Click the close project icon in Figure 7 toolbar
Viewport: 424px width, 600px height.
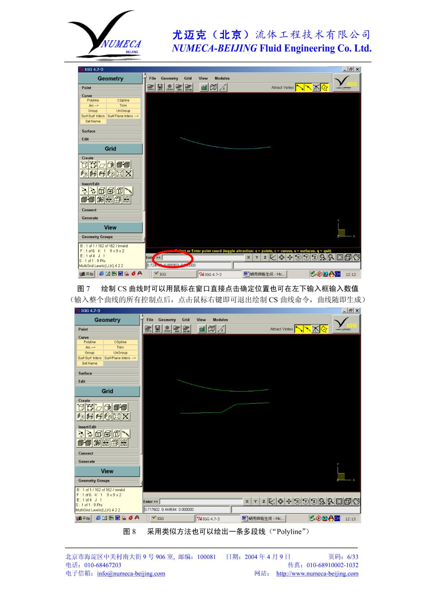[169, 87]
